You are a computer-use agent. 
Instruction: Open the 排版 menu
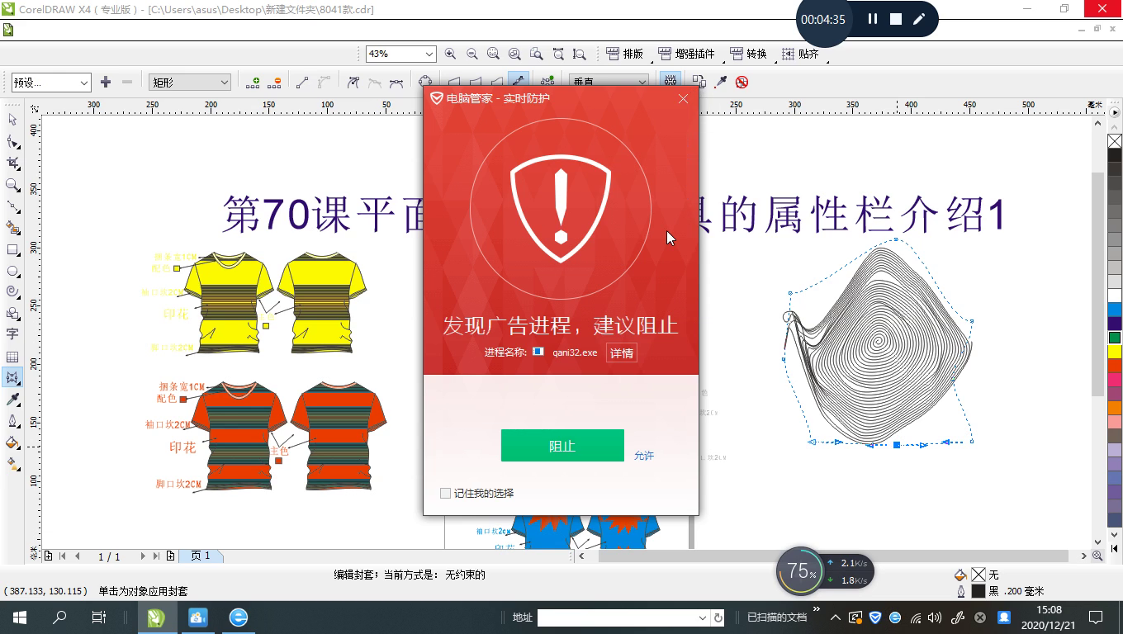tap(625, 54)
